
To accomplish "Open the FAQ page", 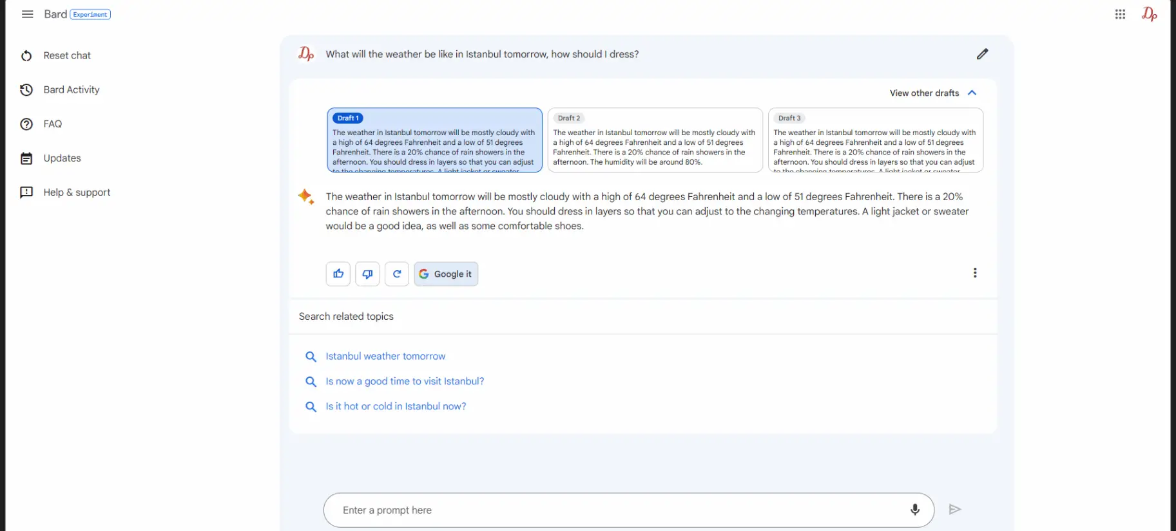I will [52, 124].
